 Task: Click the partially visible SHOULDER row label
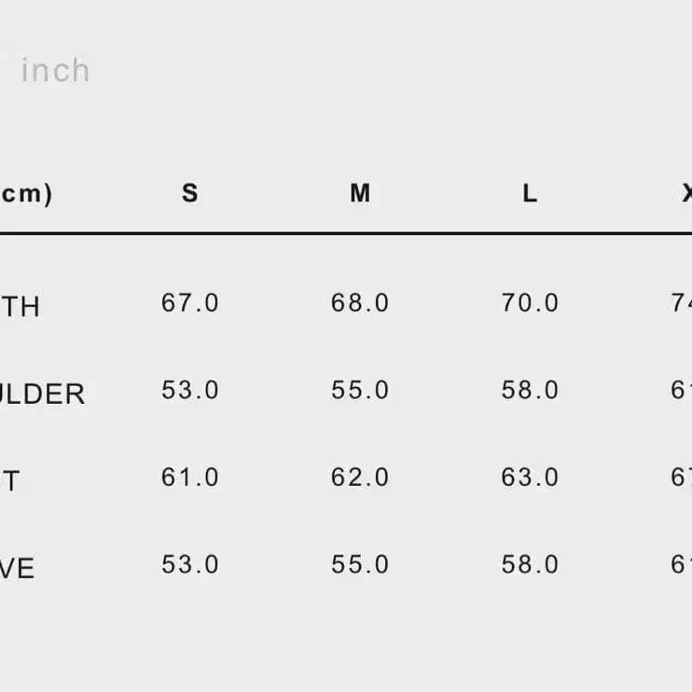click(42, 394)
